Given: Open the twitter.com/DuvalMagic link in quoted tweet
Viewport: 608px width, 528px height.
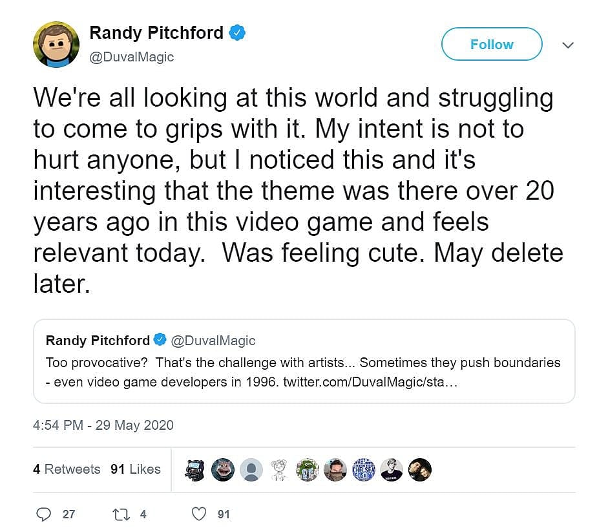Looking at the screenshot, I should click(x=370, y=382).
